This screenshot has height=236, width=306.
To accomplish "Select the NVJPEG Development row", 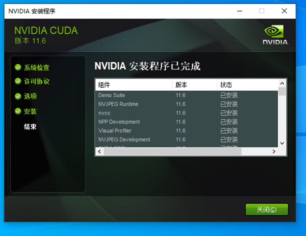I will [x=187, y=140].
